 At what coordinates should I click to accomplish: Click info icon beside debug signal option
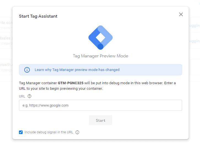pos(77,132)
